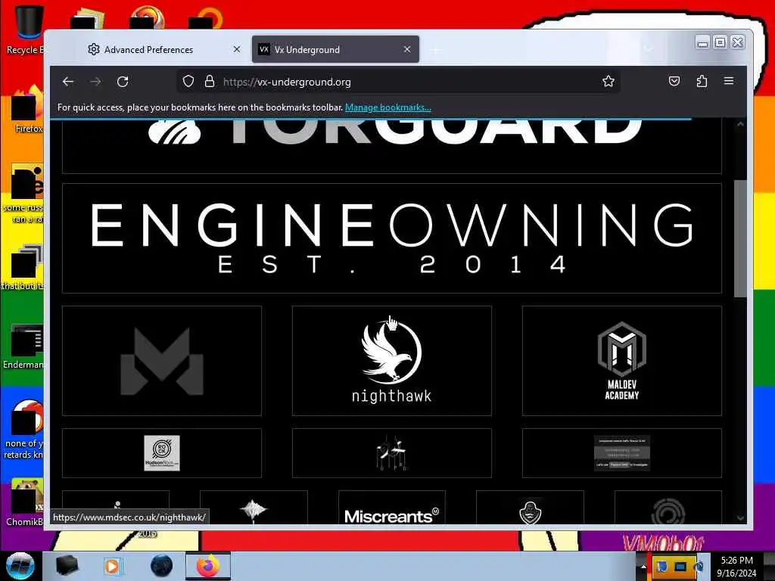The image size is (775, 581).
Task: Open the extensions puzzle icon
Action: tap(702, 81)
